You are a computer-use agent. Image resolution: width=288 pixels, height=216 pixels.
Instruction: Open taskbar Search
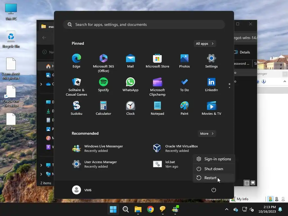tap(126, 209)
